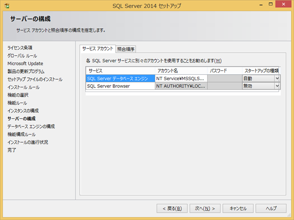Click the separate accounts recommendation text (M)
Viewport: 294px width, 220px height.
pyautogui.click(x=154, y=61)
